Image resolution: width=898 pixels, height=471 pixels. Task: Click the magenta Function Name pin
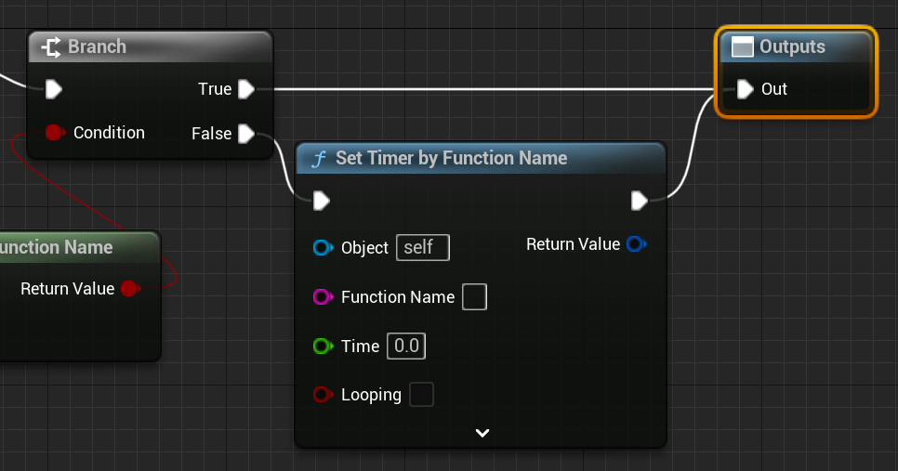[323, 297]
